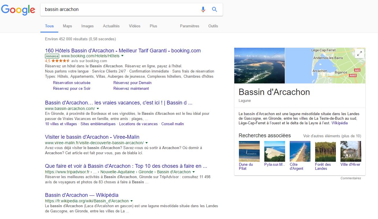Click 'Réservez maintenant' sitelink
The image size is (378, 219).
[x=131, y=88]
